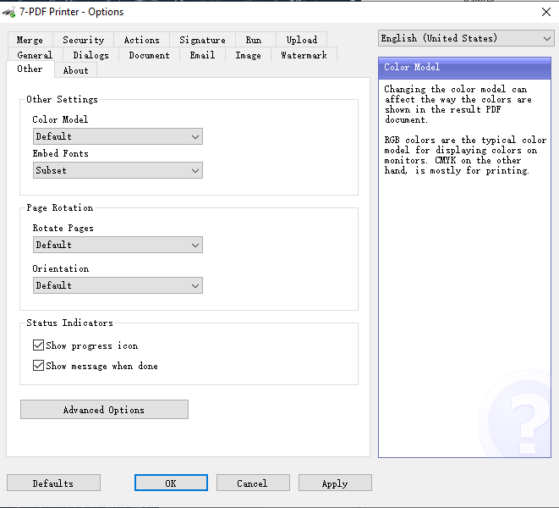Open the Run tab
Screen dimensions: 559x508
click(x=254, y=40)
